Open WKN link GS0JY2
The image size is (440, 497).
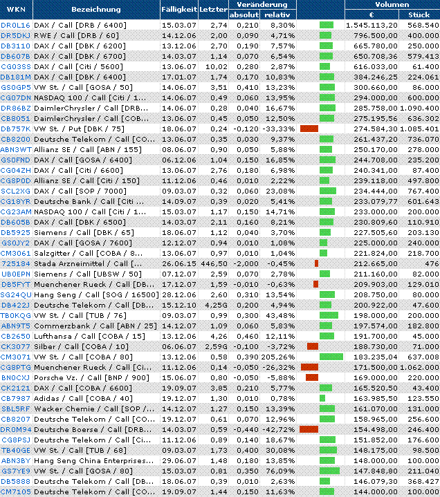pyautogui.click(x=15, y=243)
